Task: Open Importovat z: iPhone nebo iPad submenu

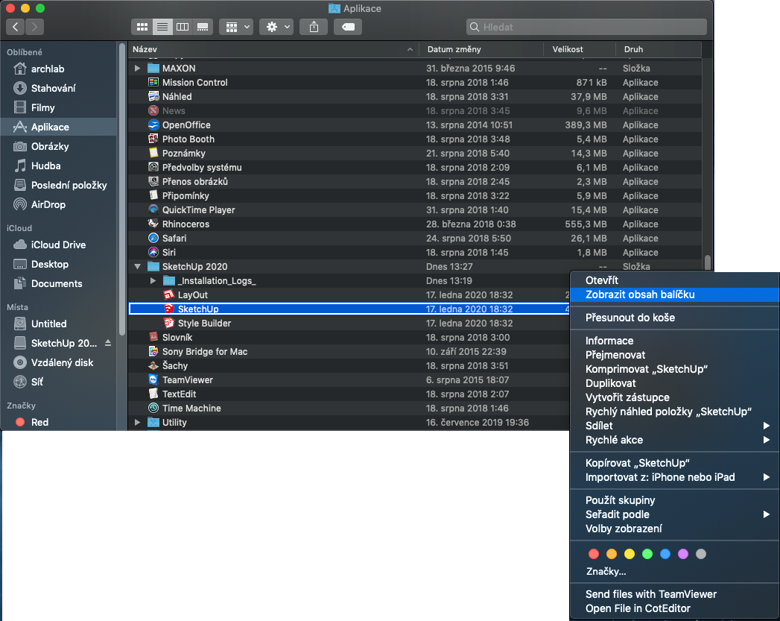Action: click(674, 477)
